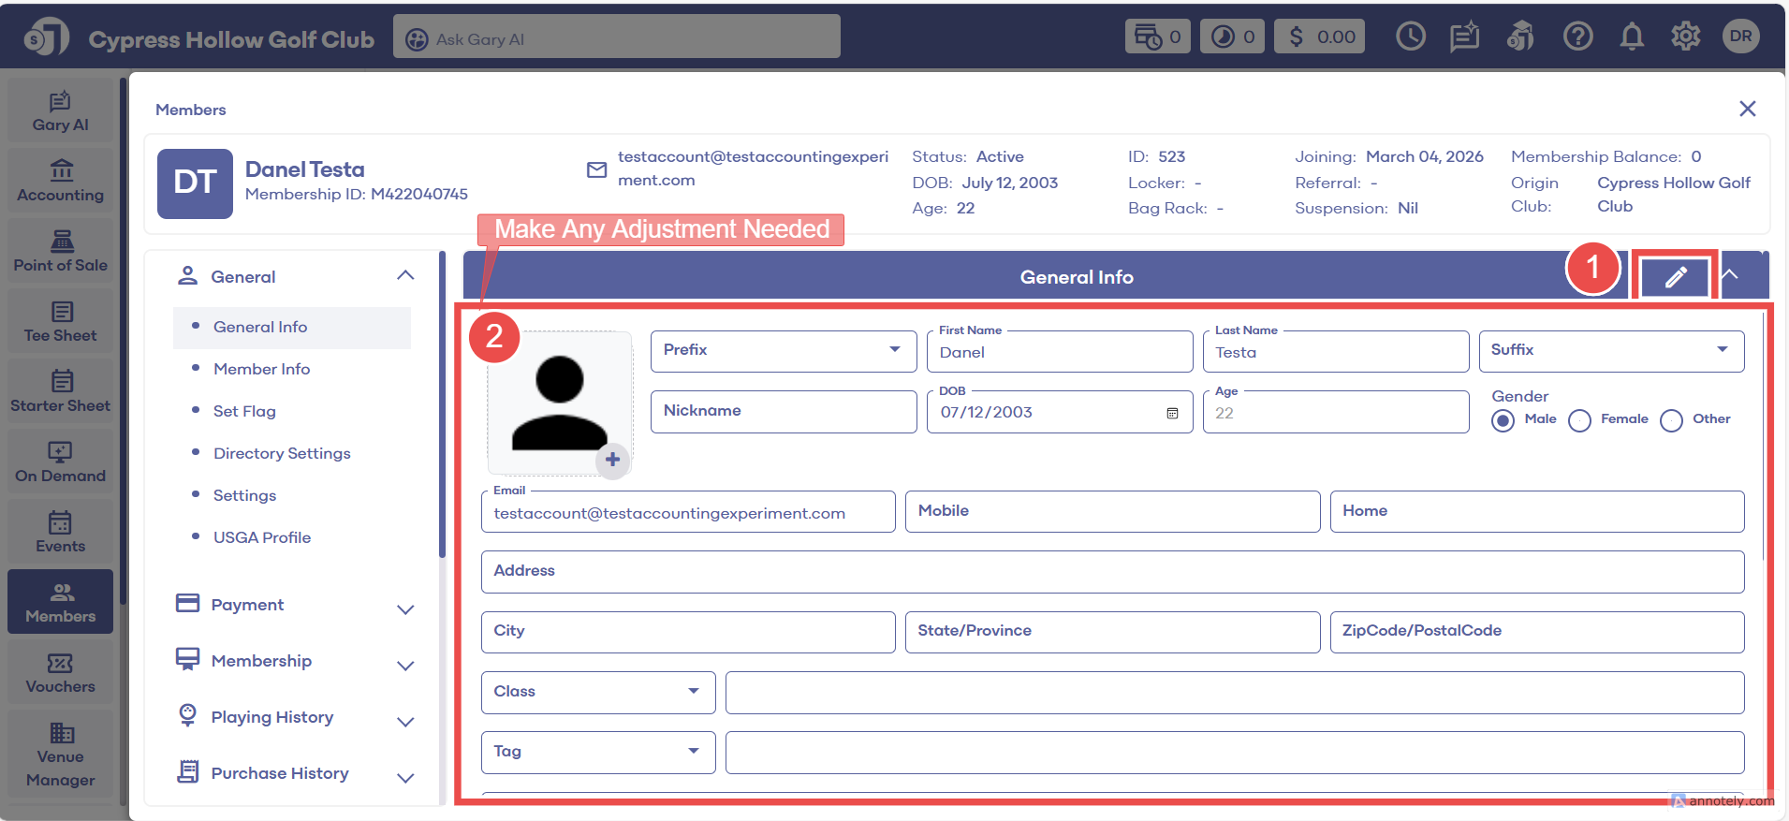The width and height of the screenshot is (1789, 821).
Task: Open the notifications bell
Action: 1632,37
